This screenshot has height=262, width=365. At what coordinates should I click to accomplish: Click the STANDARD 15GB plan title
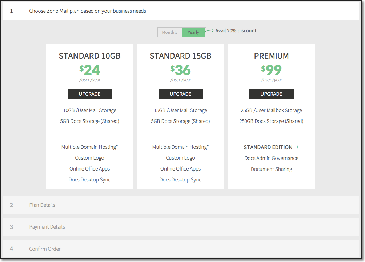[x=180, y=56]
